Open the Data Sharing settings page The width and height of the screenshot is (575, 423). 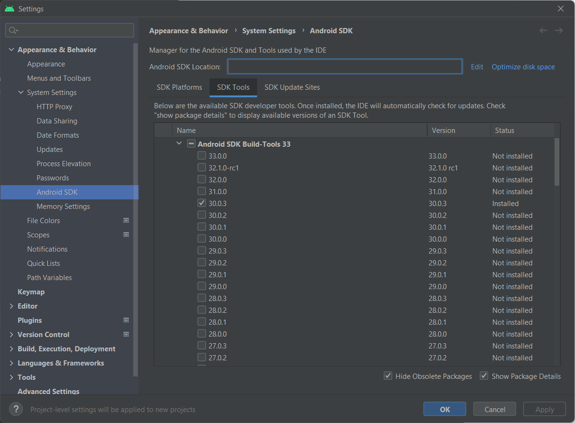pyautogui.click(x=57, y=121)
